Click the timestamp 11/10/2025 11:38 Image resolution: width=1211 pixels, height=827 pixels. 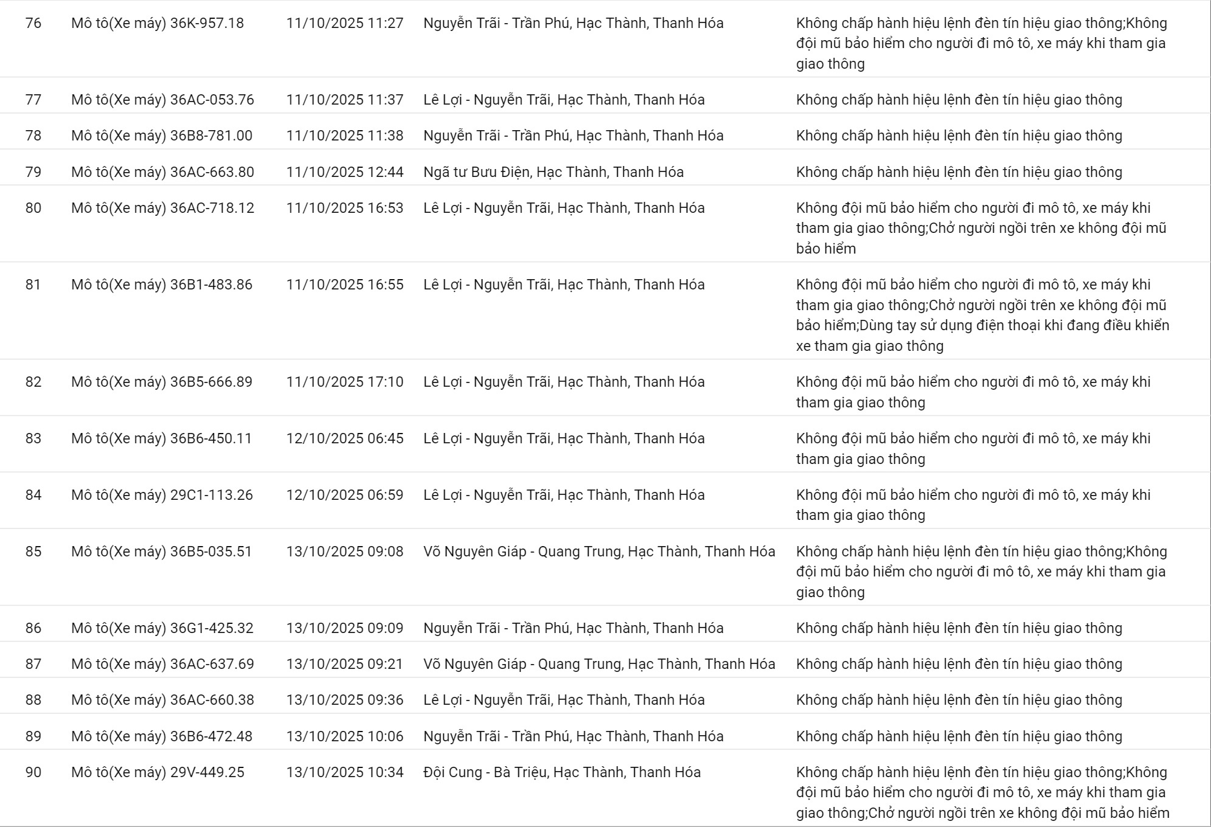[345, 136]
